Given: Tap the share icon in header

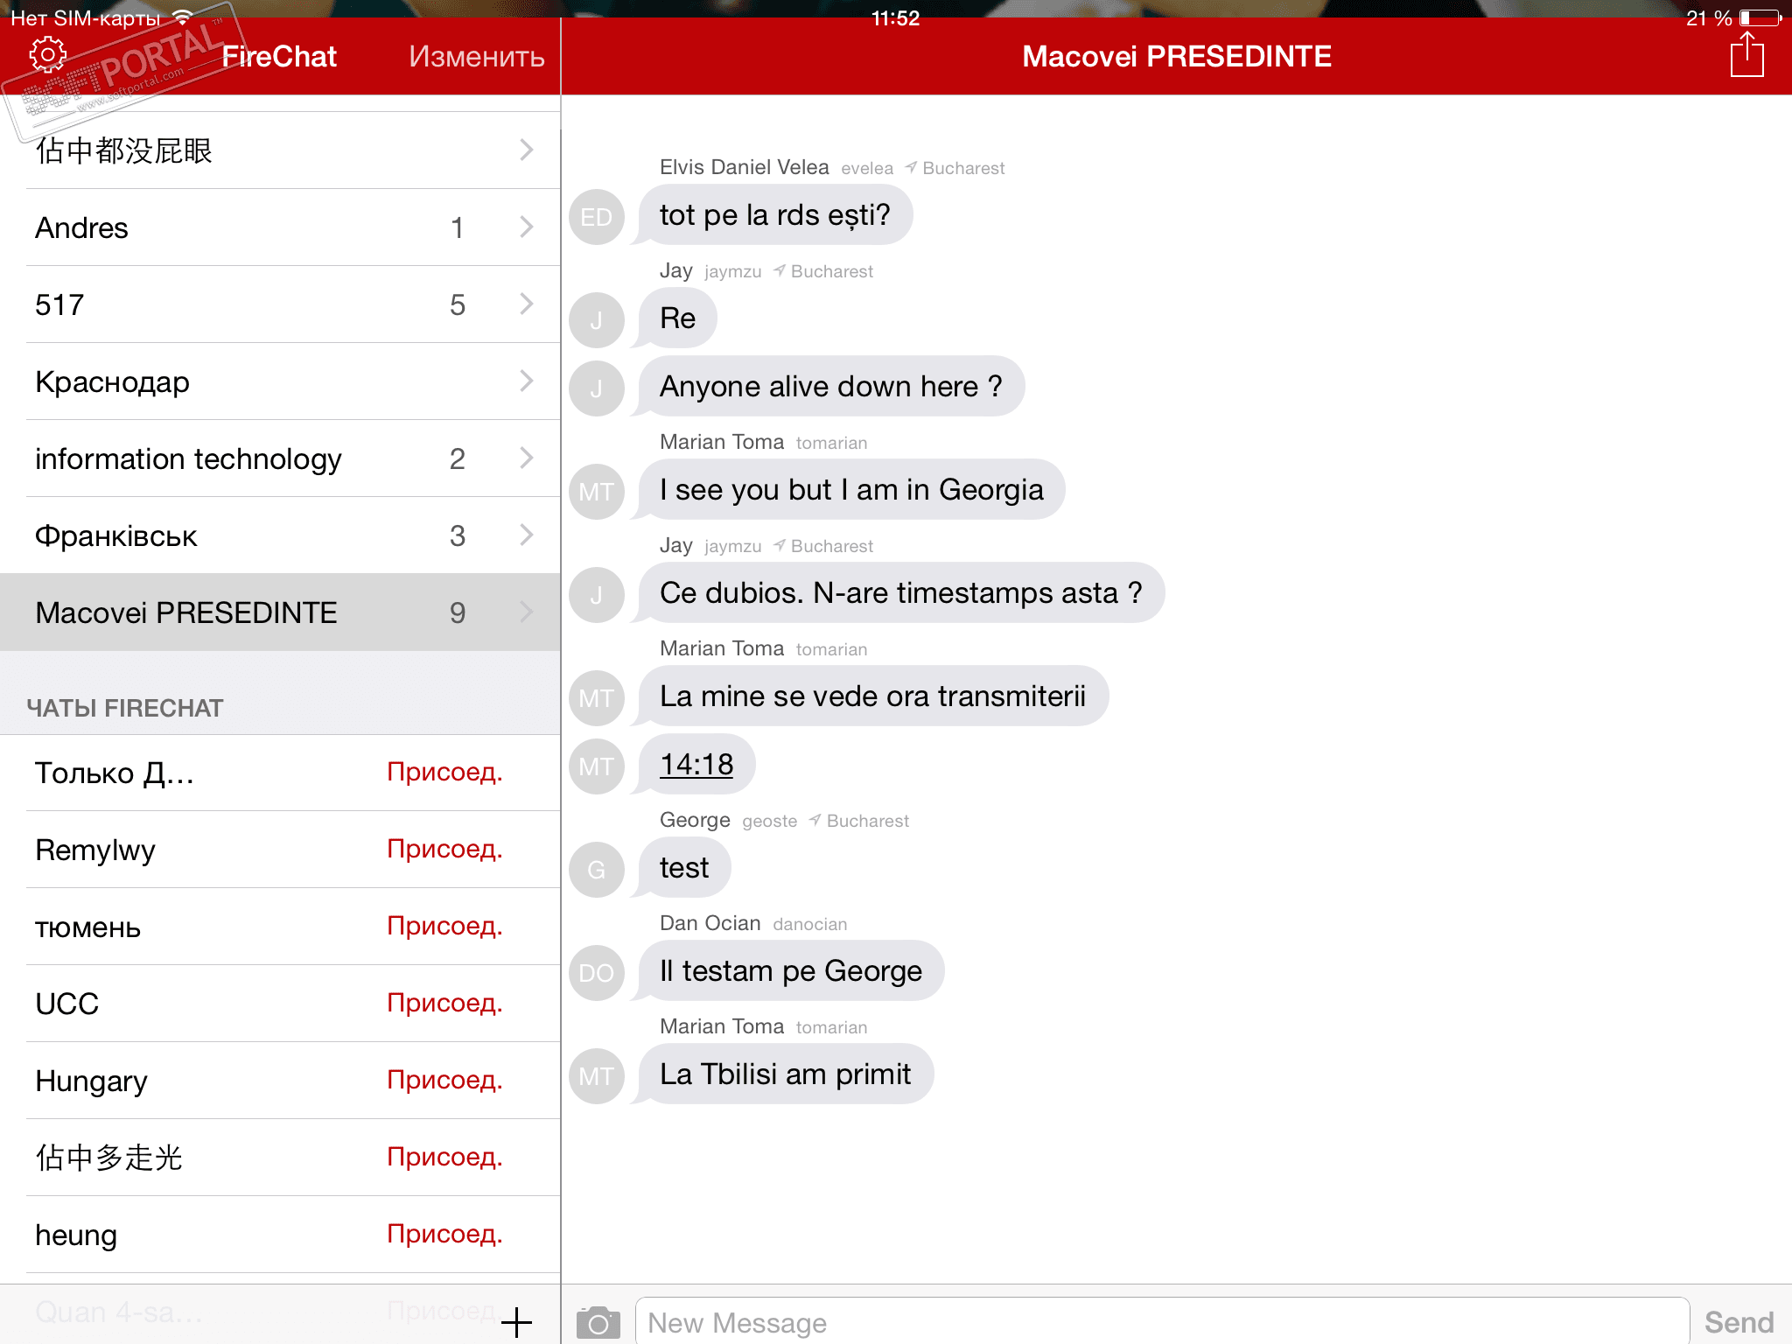Looking at the screenshot, I should (1746, 55).
